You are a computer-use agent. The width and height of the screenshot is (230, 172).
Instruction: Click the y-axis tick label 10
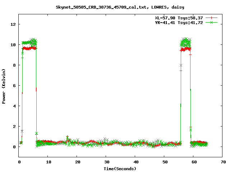tap(13, 45)
